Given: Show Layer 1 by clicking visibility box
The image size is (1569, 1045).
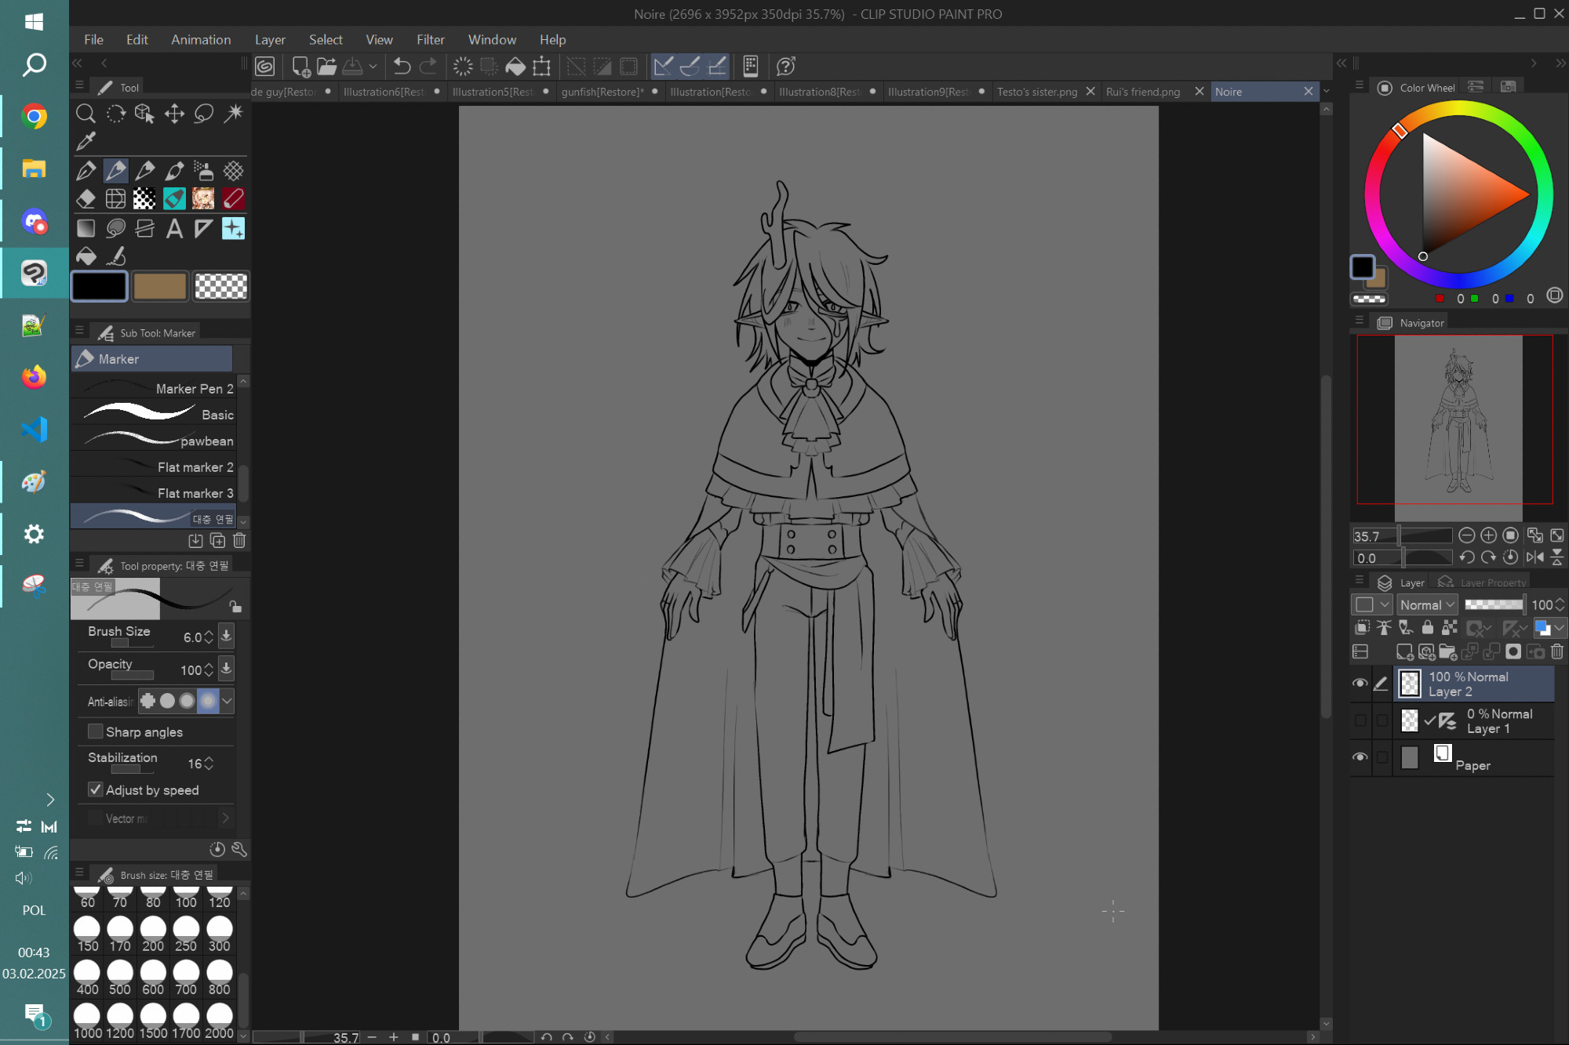Looking at the screenshot, I should point(1360,720).
